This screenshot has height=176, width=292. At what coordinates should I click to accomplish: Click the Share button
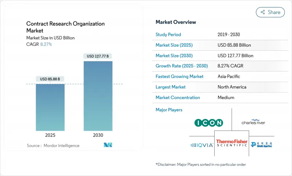[x=270, y=12]
